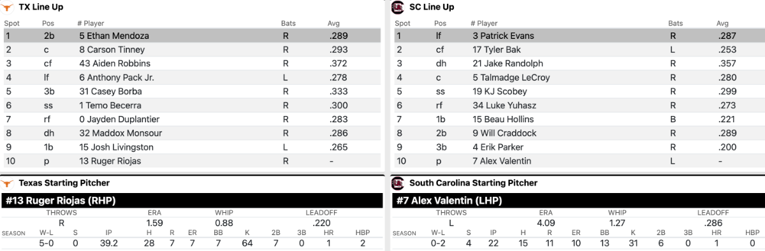Click the Pos column header in TX Line Up
The height and width of the screenshot is (251, 765).
[x=48, y=24]
